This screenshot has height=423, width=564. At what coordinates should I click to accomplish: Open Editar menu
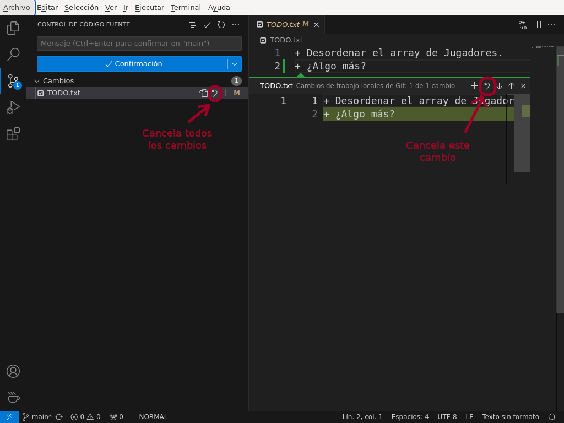pyautogui.click(x=47, y=8)
